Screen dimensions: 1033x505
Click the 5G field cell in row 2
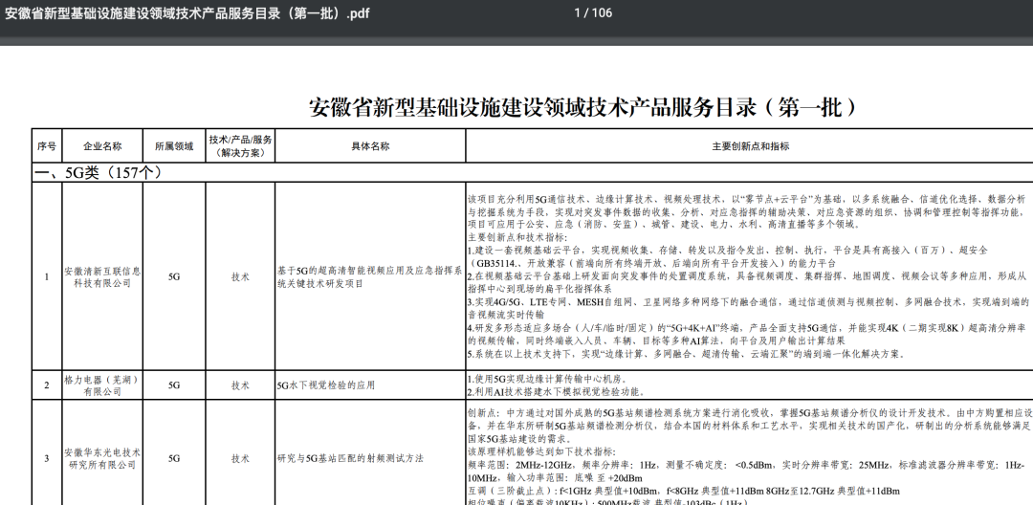click(x=175, y=385)
